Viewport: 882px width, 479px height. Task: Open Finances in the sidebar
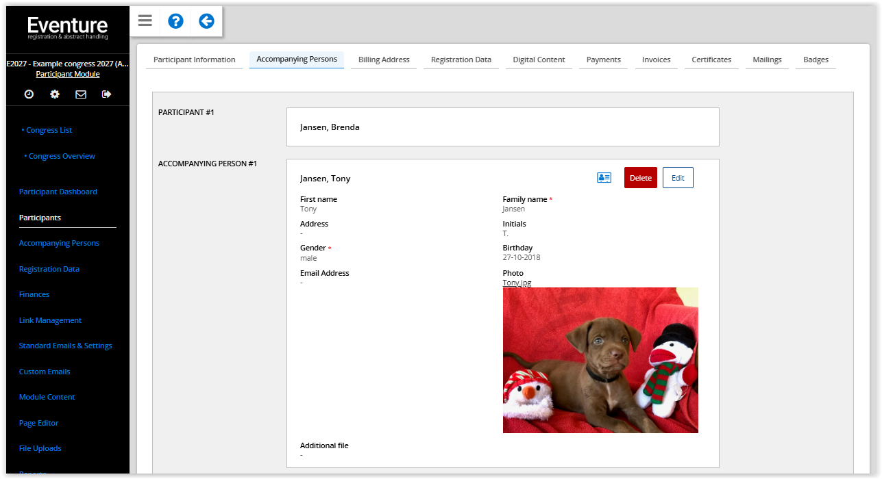tap(34, 294)
